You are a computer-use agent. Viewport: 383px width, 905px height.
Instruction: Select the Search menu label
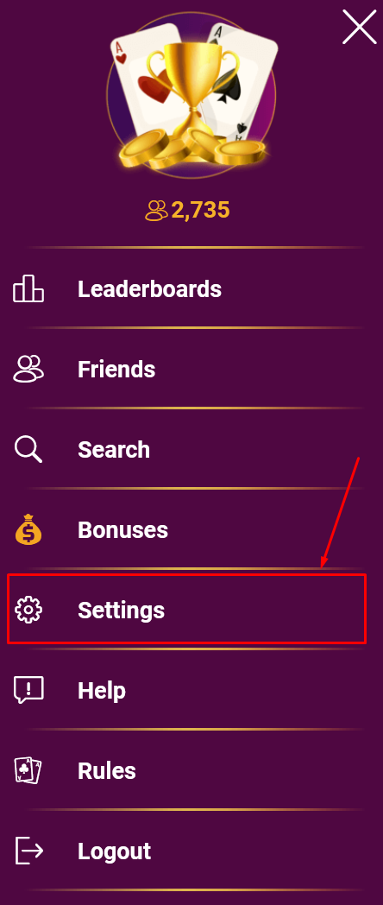[x=114, y=450]
